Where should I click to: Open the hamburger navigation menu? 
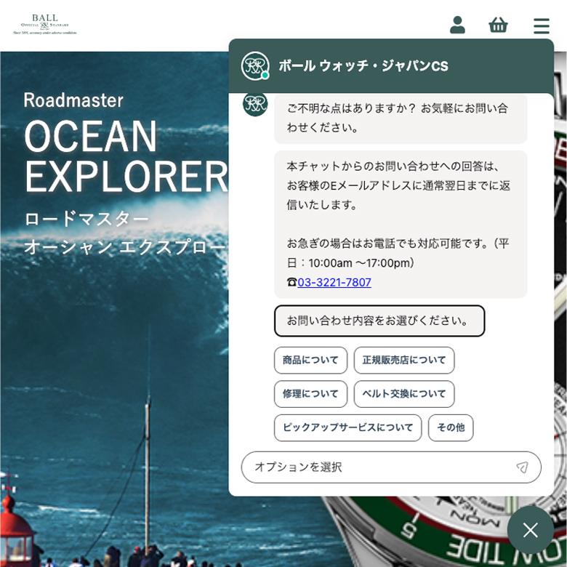click(x=542, y=26)
